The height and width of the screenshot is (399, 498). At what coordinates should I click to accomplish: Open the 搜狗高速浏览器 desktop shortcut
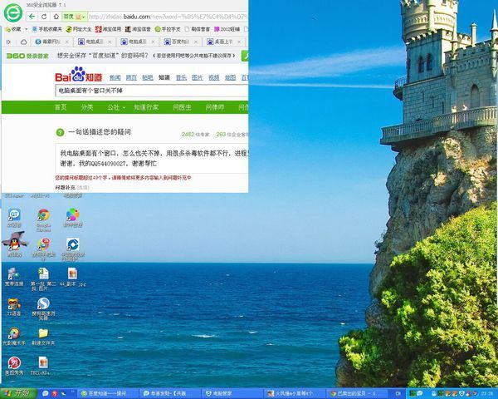coord(43,308)
